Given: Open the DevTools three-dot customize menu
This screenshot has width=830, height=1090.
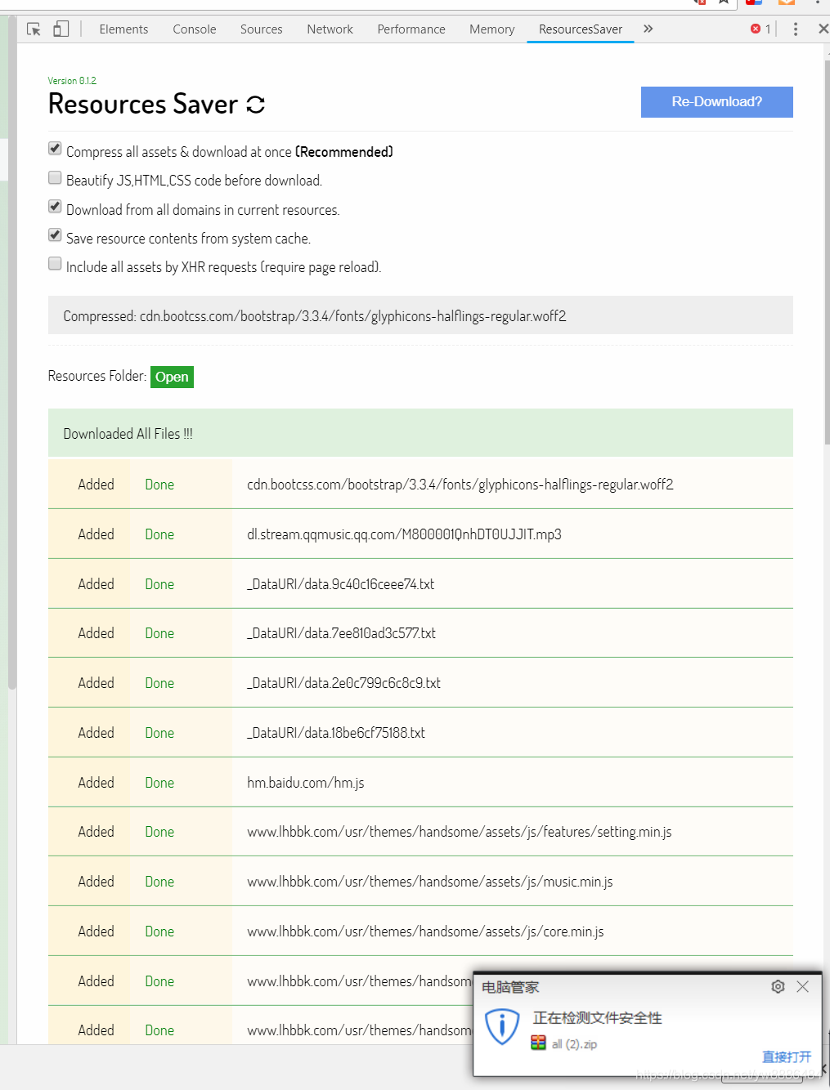Looking at the screenshot, I should 796,29.
